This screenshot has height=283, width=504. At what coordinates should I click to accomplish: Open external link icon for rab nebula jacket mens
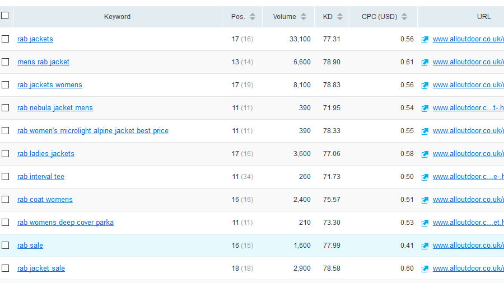425,109
